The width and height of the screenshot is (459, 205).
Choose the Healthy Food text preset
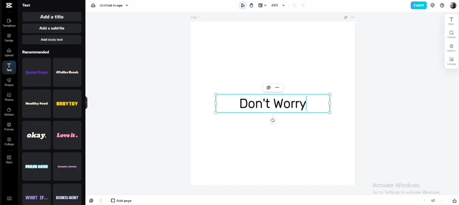click(x=37, y=104)
